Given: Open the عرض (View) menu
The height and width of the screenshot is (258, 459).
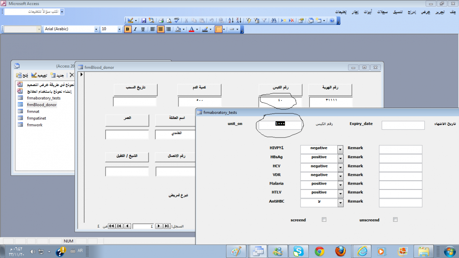Looking at the screenshot, I should [x=426, y=12].
